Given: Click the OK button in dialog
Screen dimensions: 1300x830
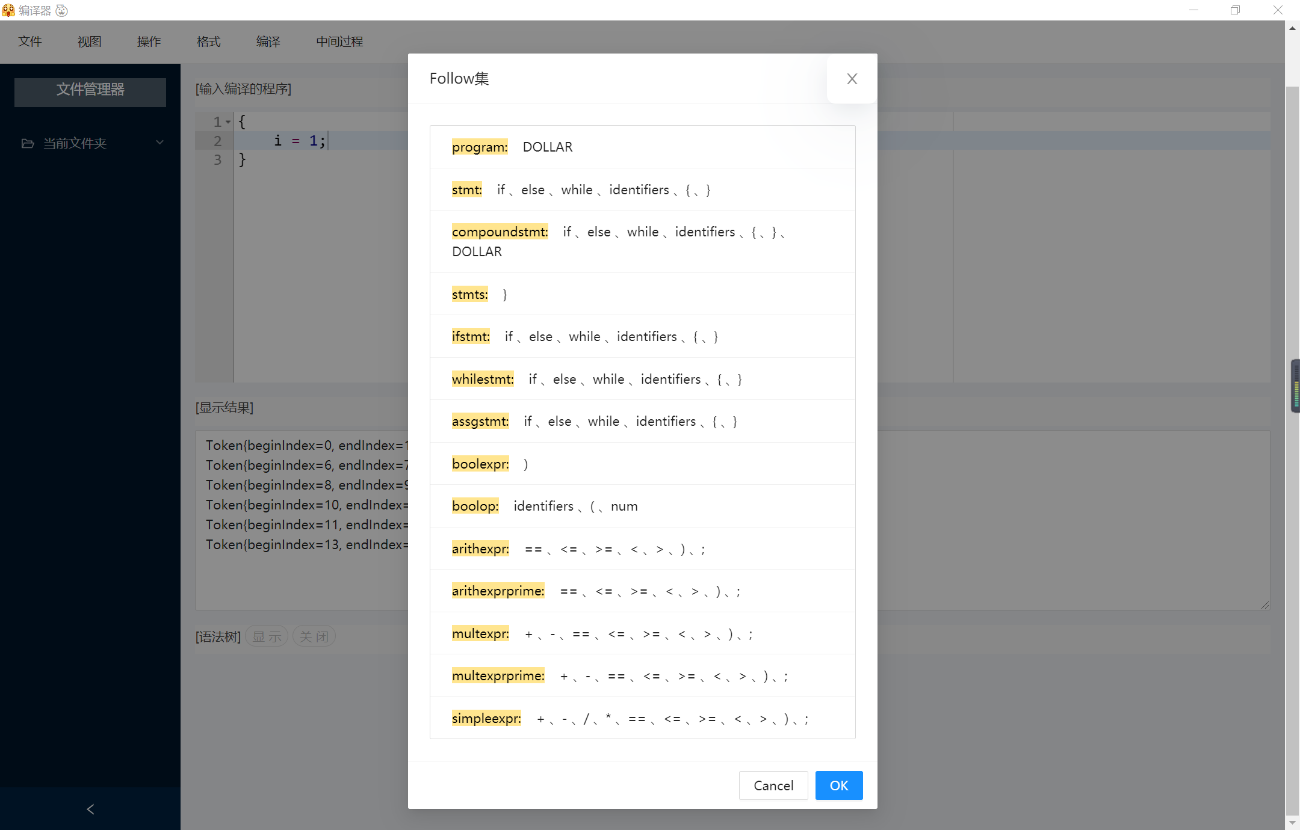Looking at the screenshot, I should (838, 785).
